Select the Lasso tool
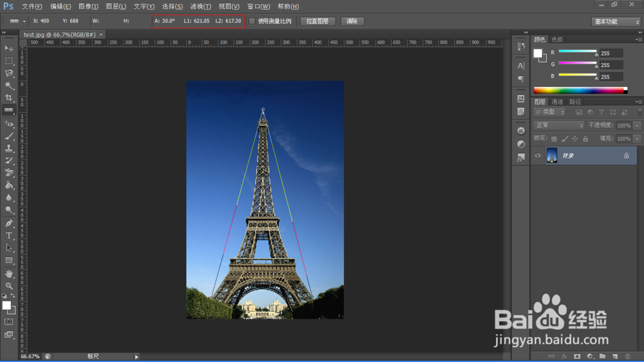This screenshot has width=644, height=362. 8,73
